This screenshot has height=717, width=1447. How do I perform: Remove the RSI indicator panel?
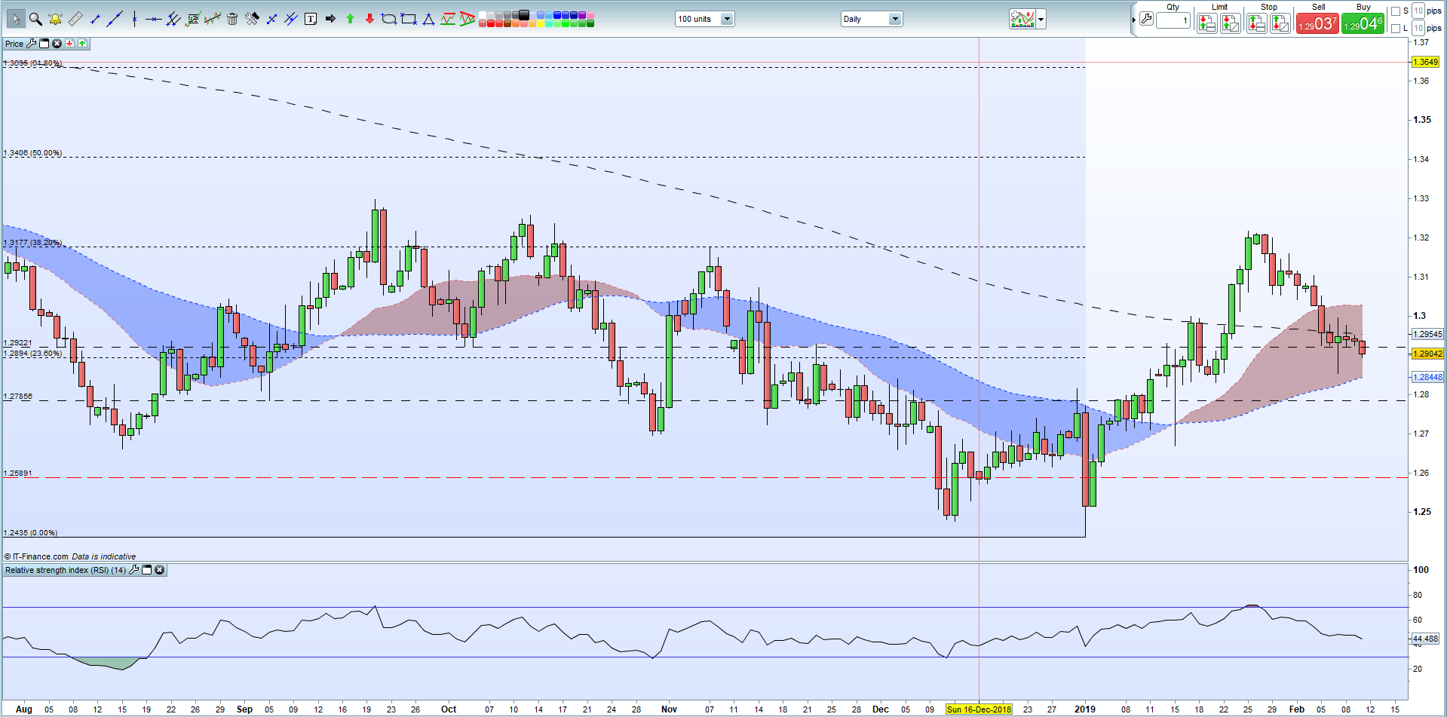pos(159,570)
